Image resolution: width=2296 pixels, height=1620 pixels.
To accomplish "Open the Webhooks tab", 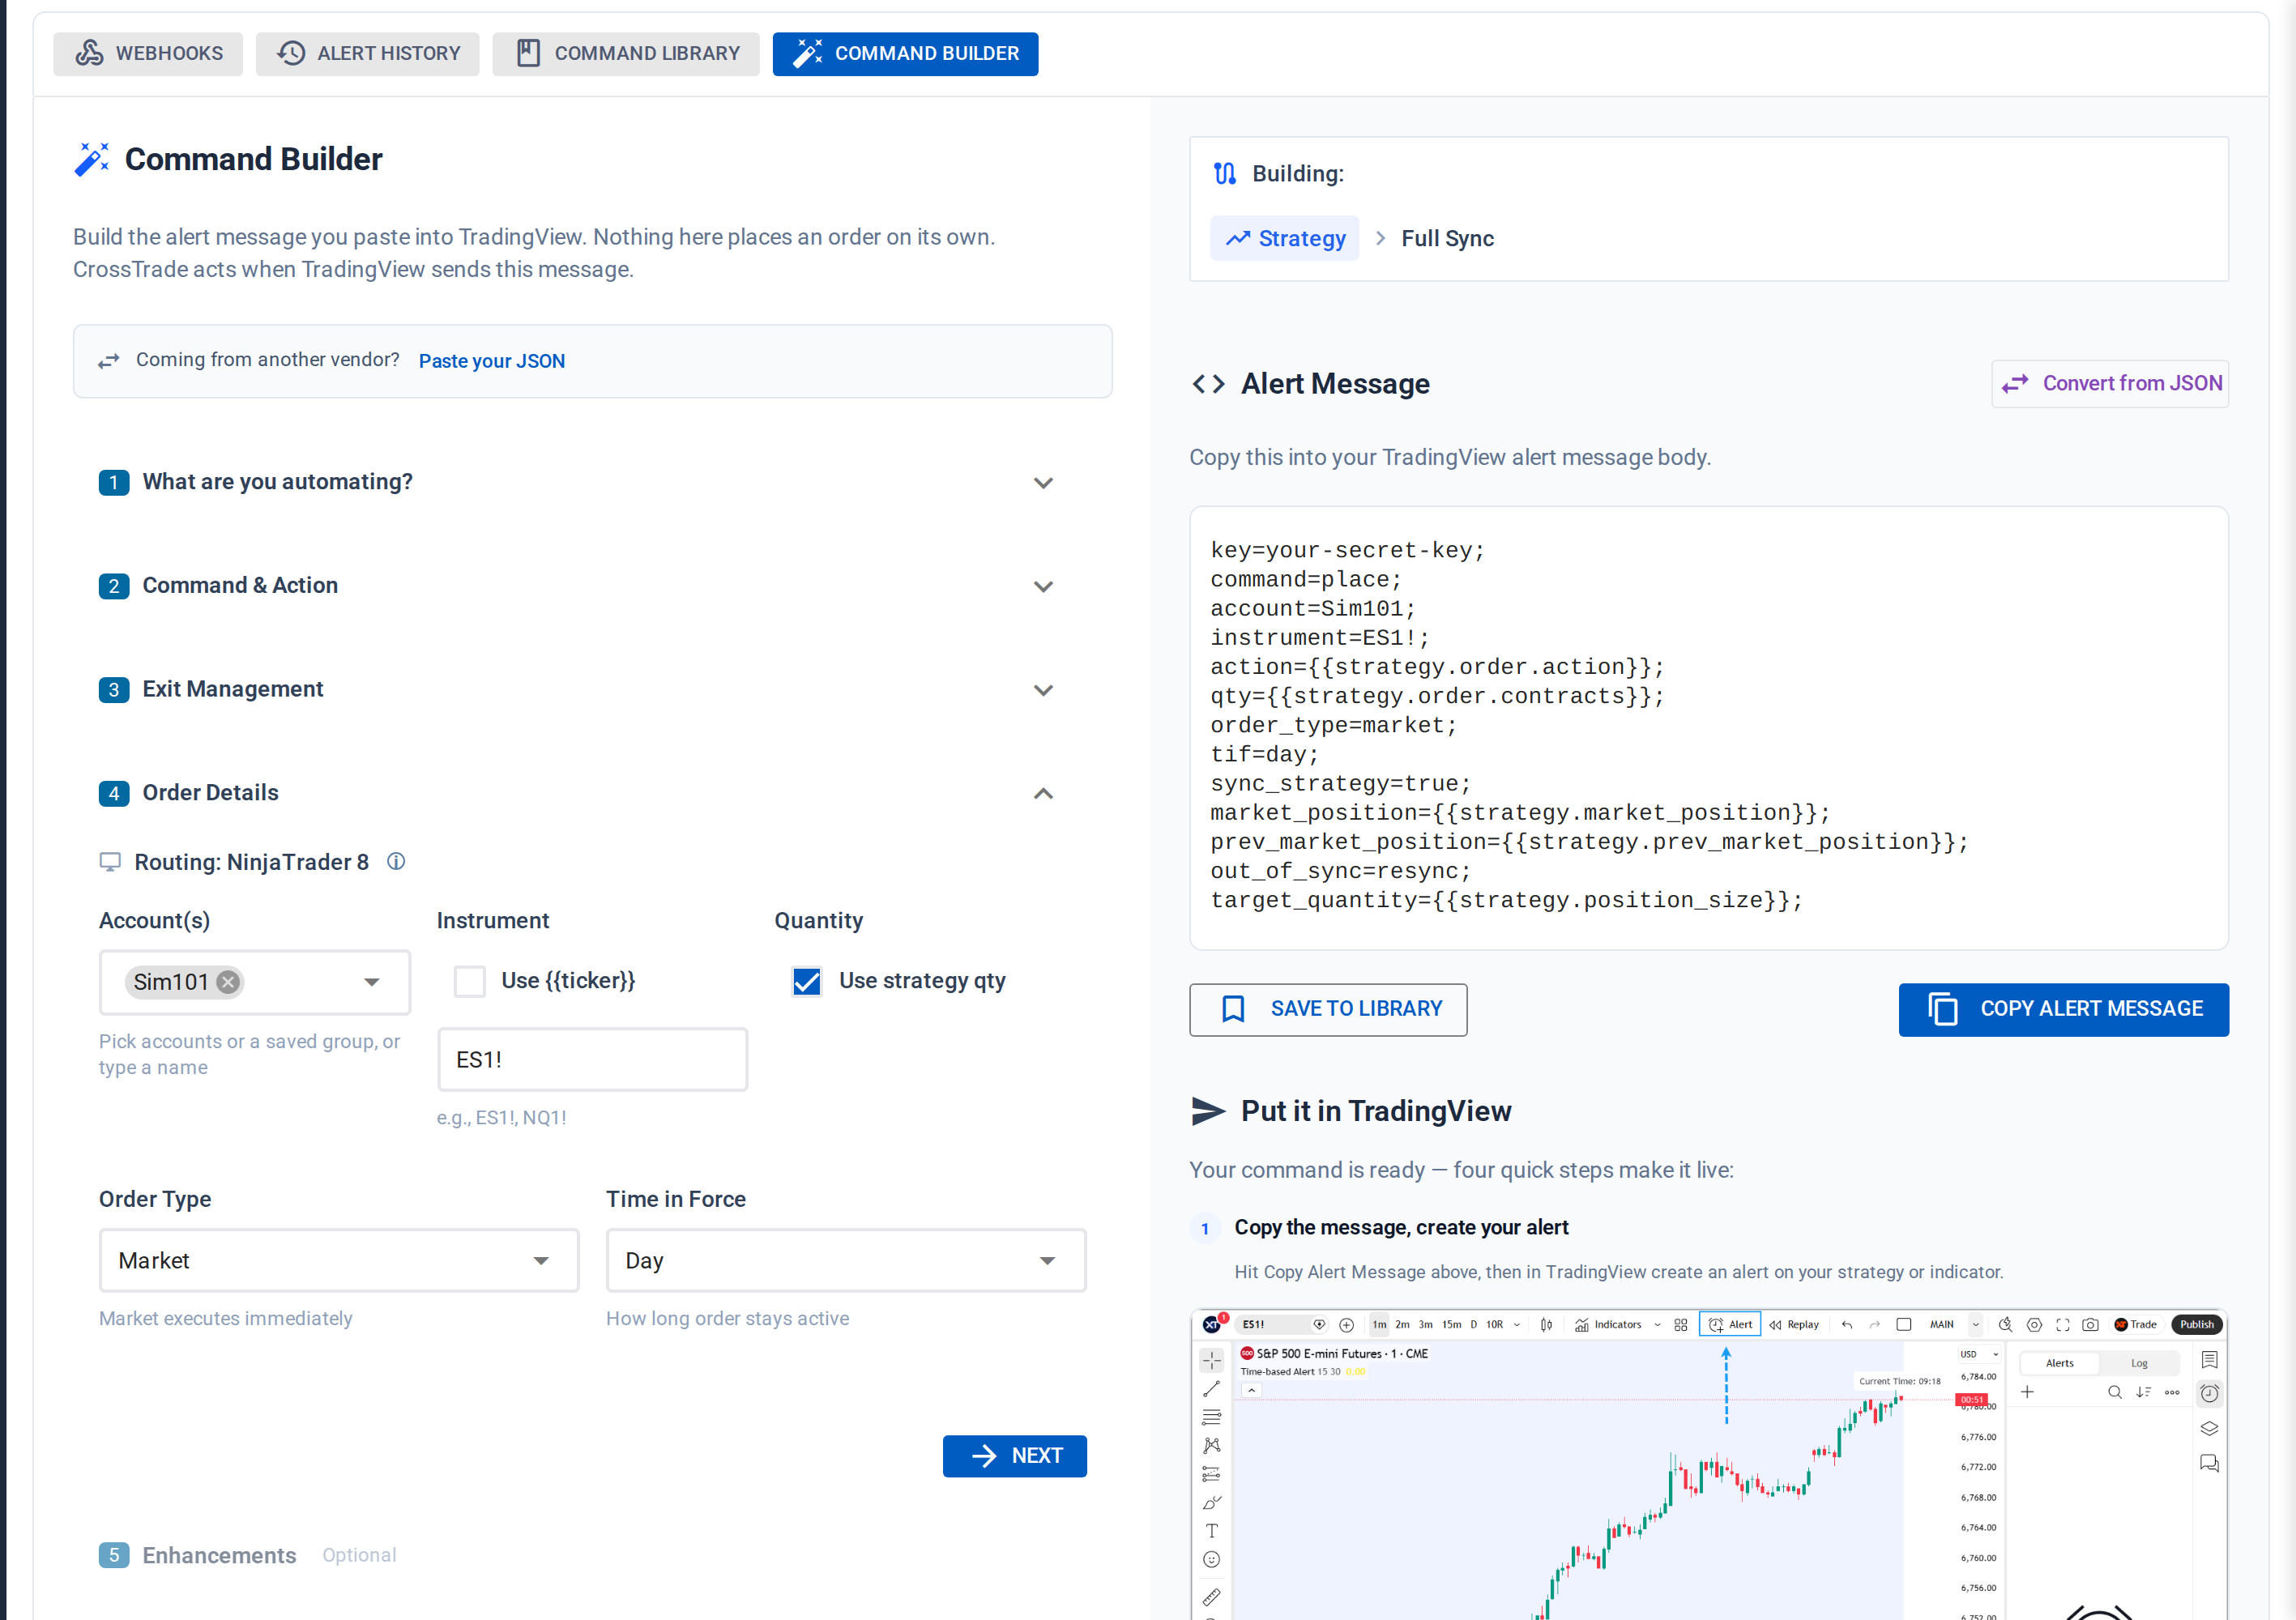I will coord(148,54).
